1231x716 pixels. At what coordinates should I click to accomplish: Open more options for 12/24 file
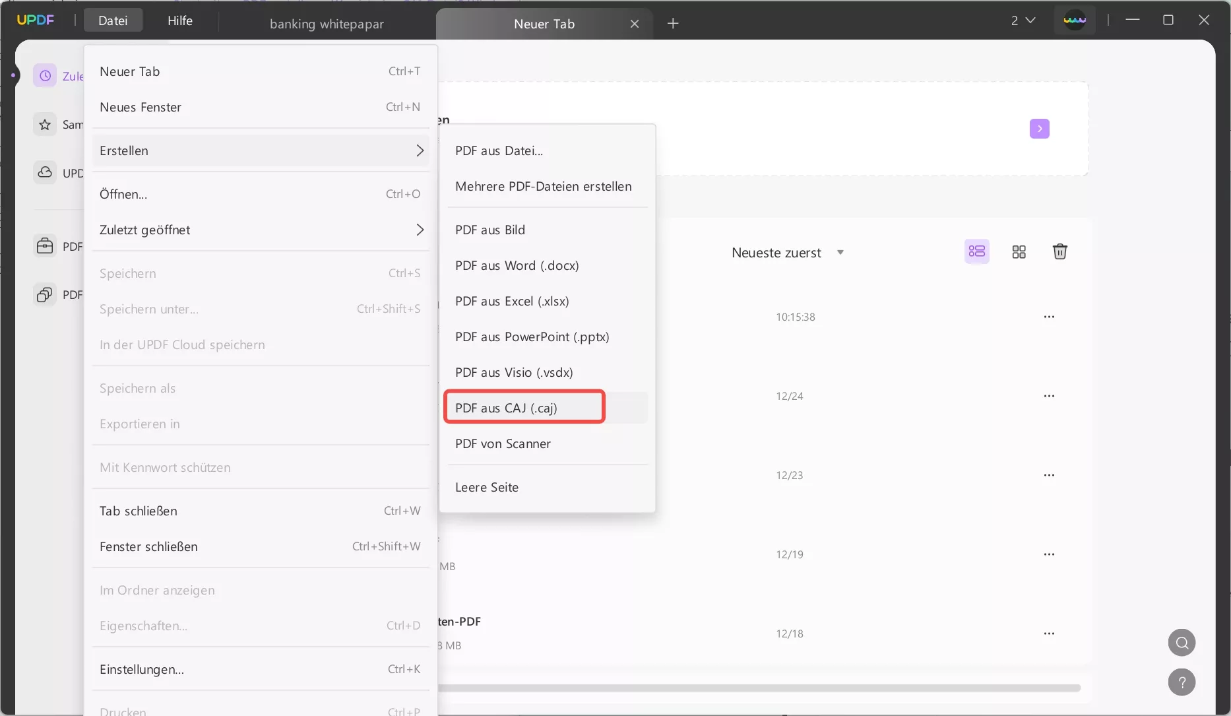[1049, 396]
